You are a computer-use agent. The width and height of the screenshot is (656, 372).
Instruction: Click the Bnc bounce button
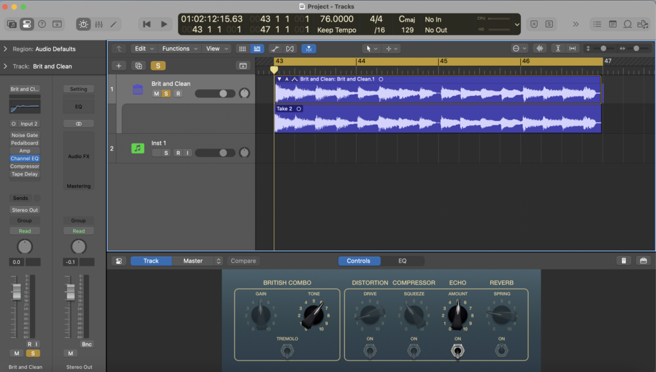pyautogui.click(x=86, y=344)
